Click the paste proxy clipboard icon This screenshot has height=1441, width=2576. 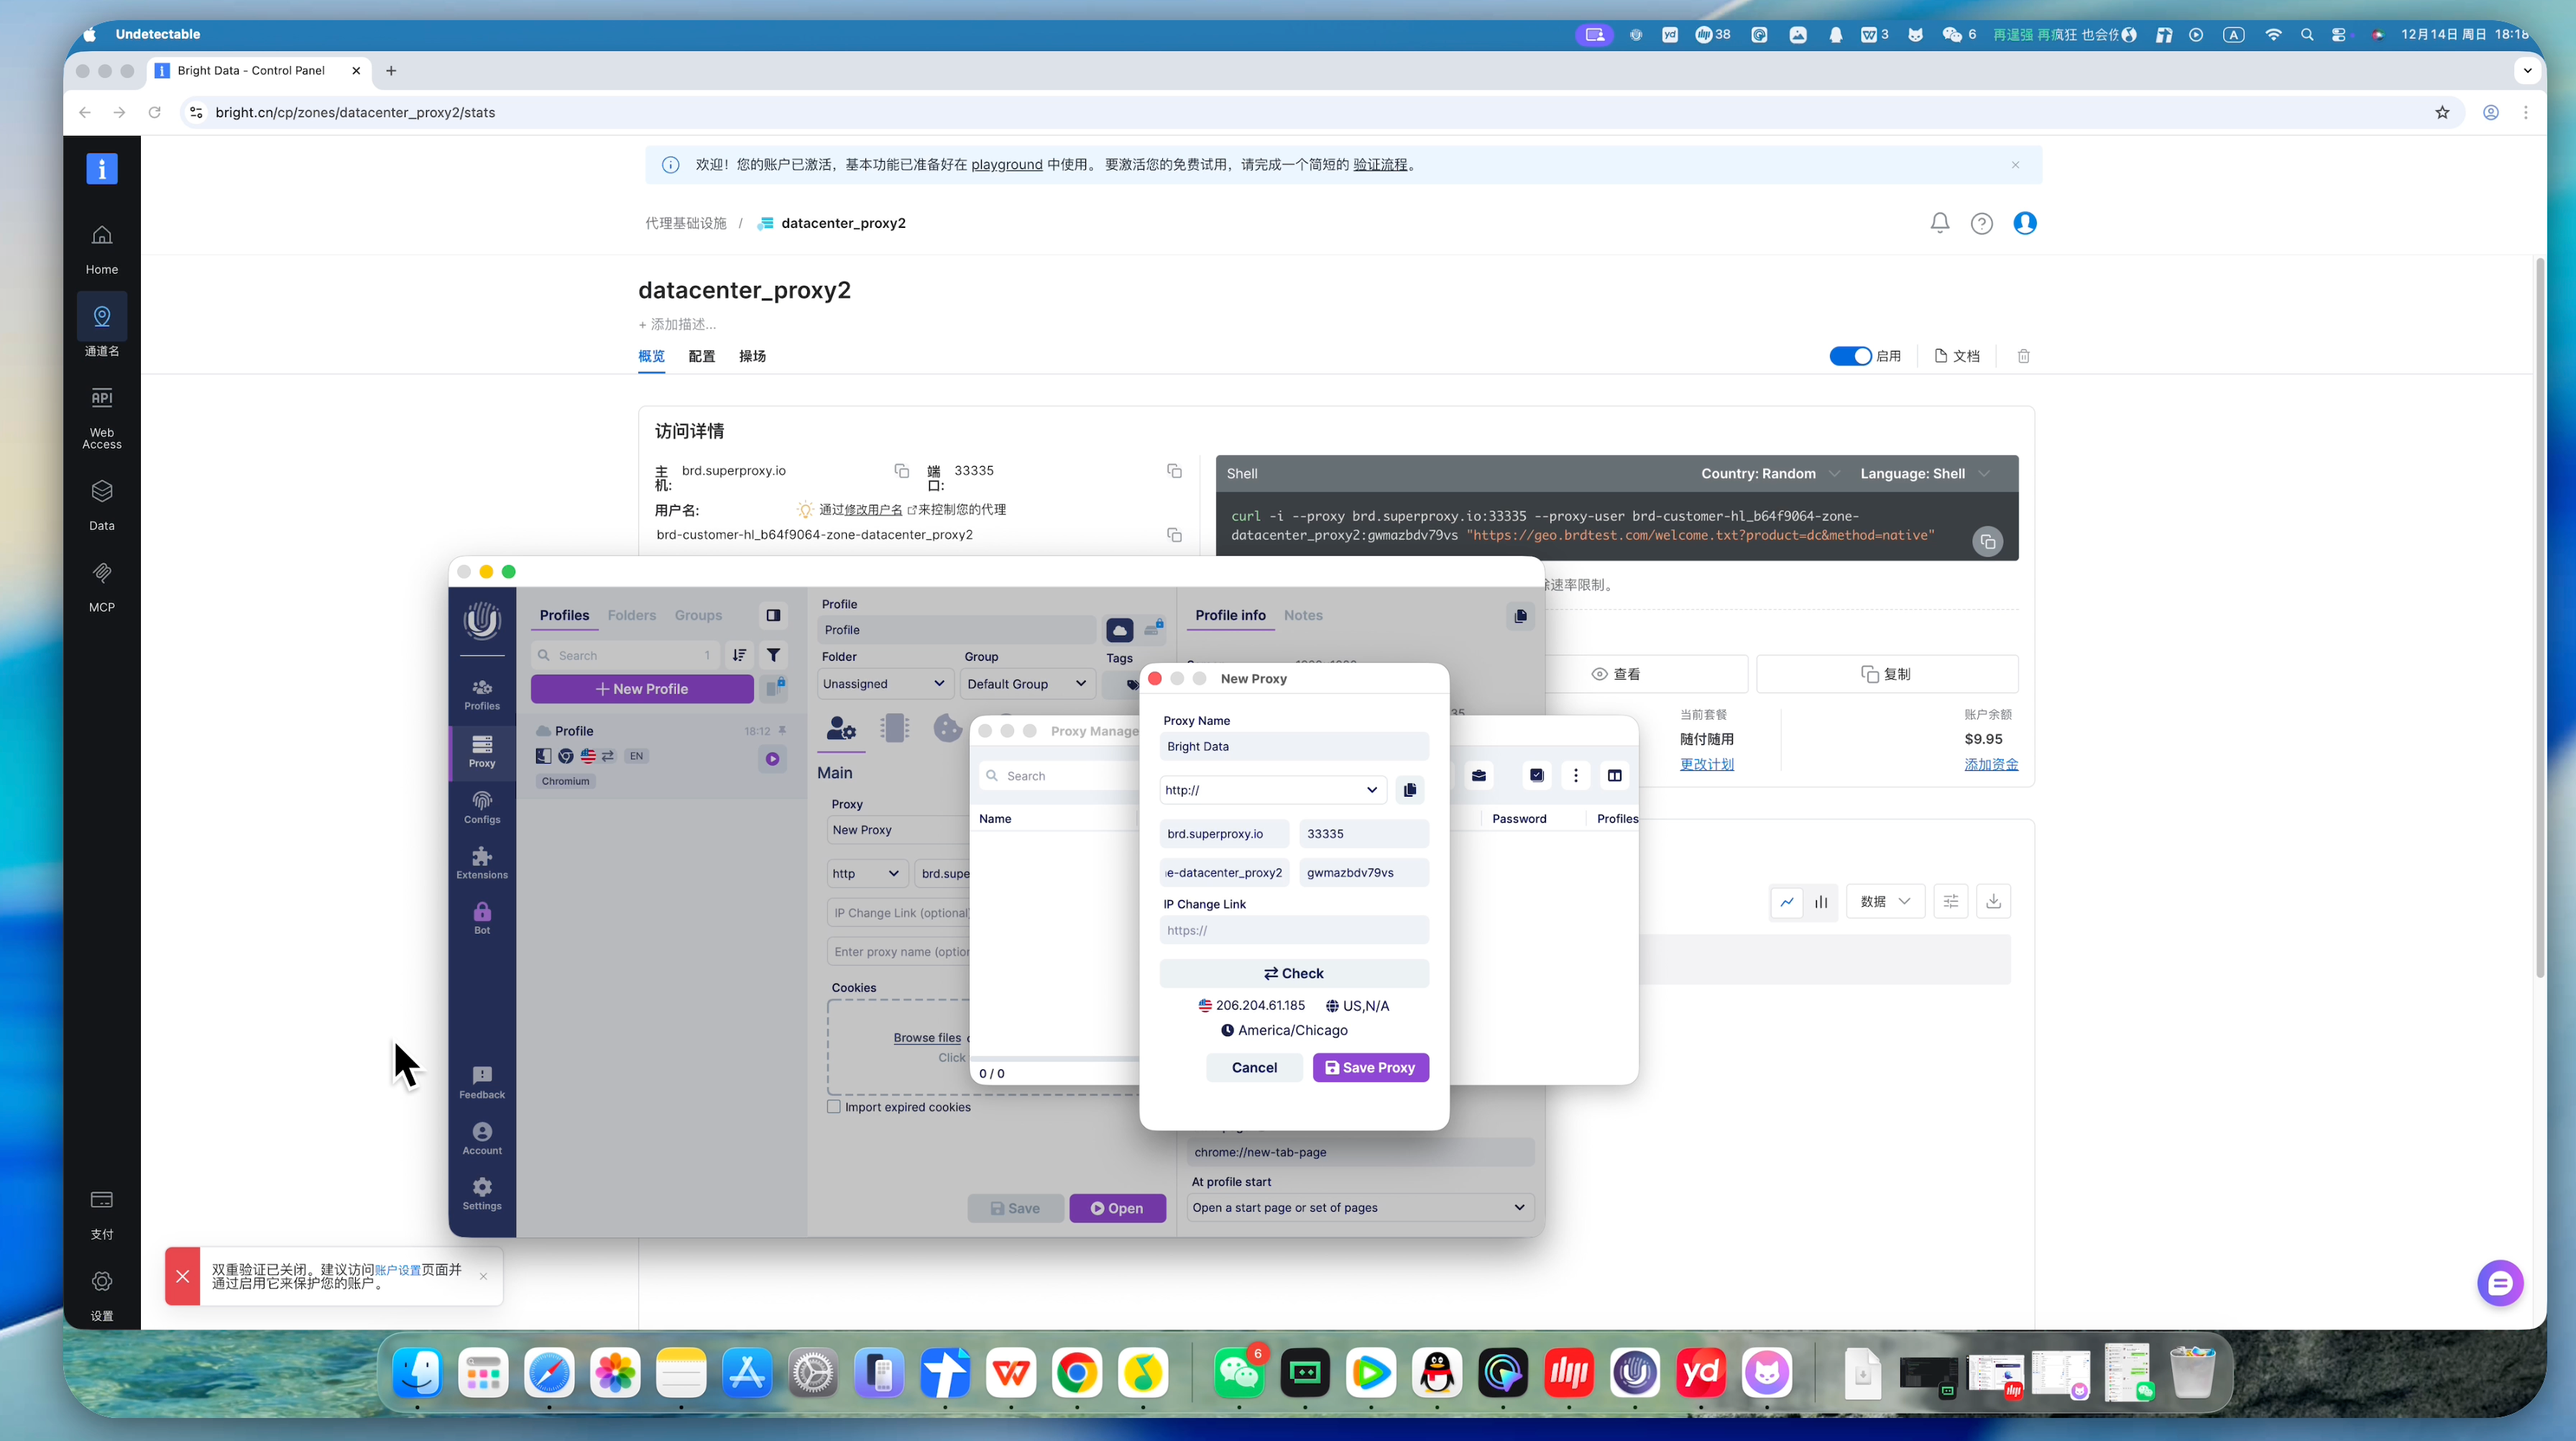point(1409,790)
